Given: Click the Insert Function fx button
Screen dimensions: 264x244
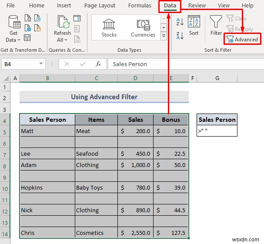Looking at the screenshot, I should tap(98, 64).
